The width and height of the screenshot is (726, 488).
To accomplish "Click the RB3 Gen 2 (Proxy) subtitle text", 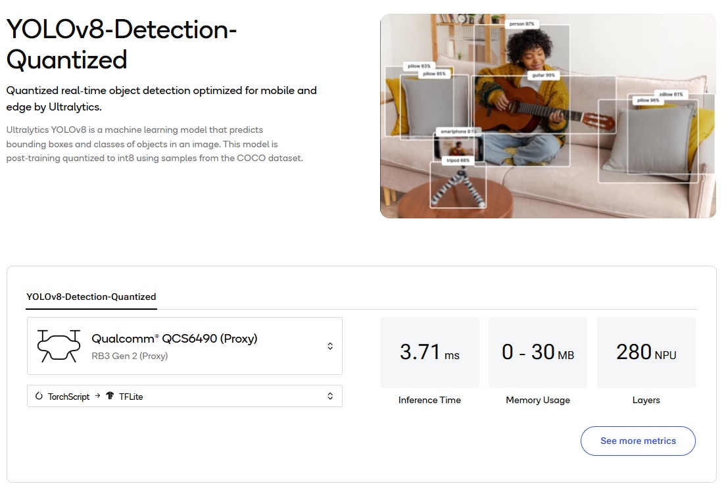I will click(130, 356).
